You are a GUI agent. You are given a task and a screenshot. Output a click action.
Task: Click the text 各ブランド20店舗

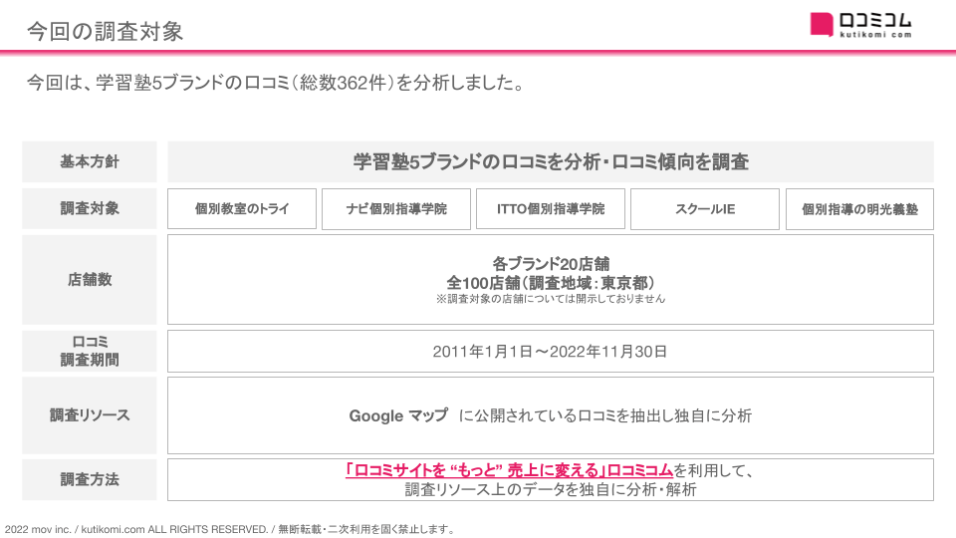click(x=551, y=263)
